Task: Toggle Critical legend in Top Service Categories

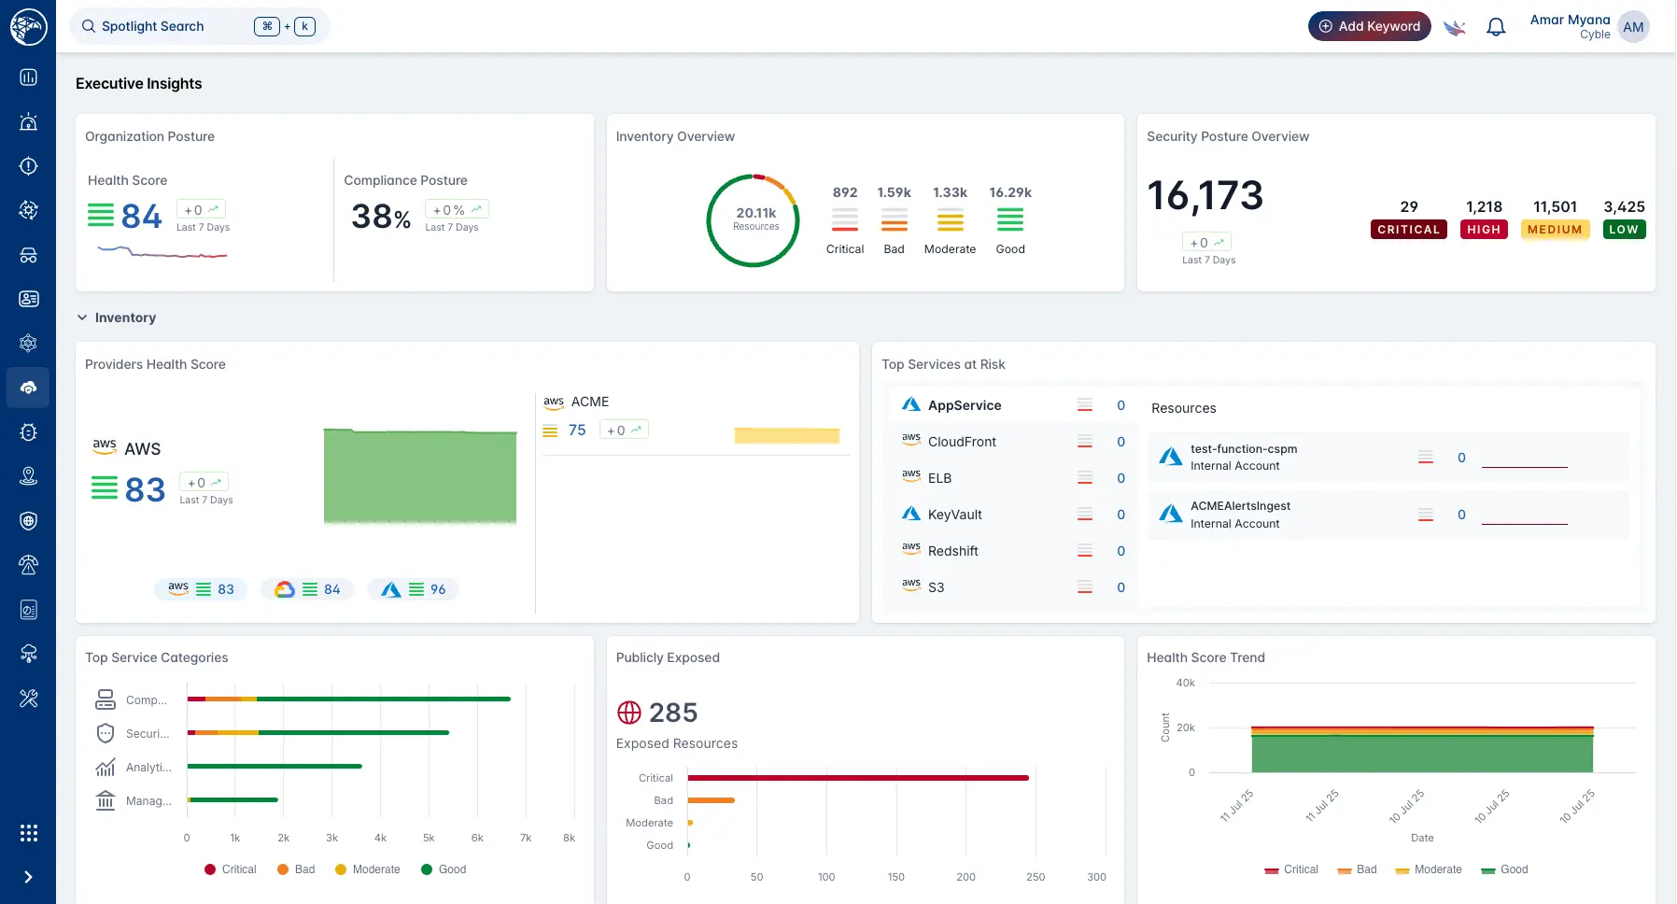Action: tap(230, 869)
